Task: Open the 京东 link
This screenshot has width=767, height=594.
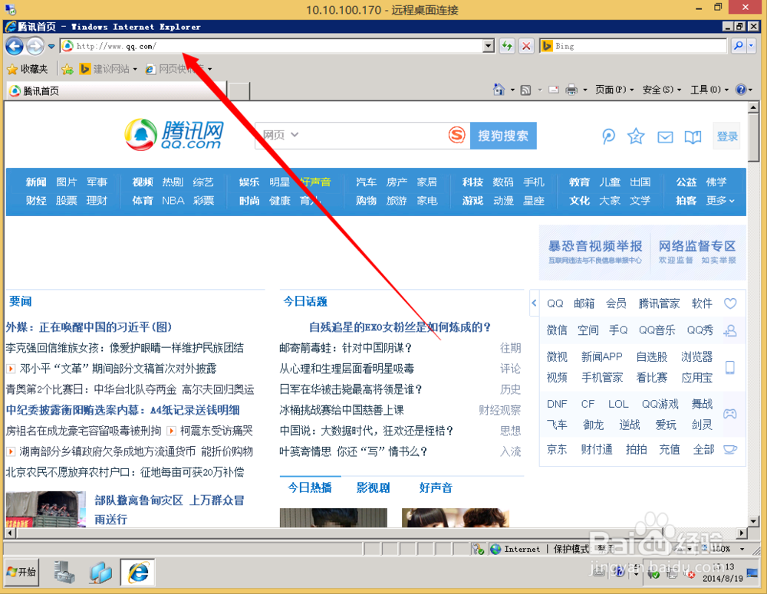Action: point(557,449)
